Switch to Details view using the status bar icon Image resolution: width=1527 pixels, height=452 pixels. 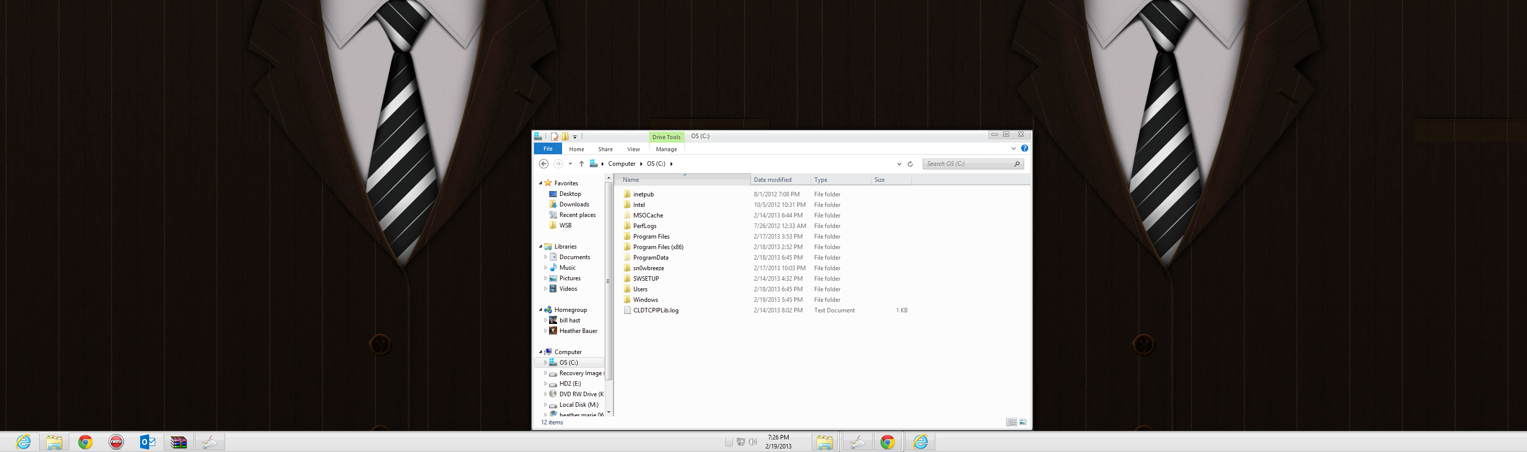pos(1011,422)
